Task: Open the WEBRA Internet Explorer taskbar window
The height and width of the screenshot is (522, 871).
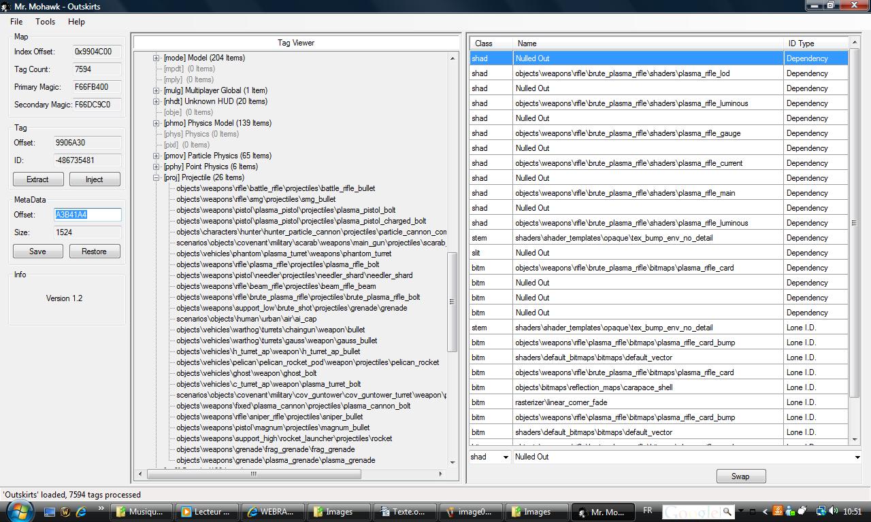Action: [x=271, y=512]
